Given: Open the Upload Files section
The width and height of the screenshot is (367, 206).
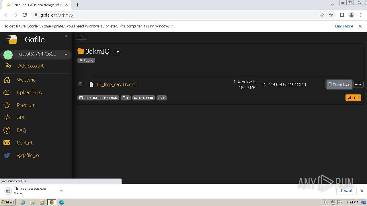Looking at the screenshot, I should (x=29, y=92).
